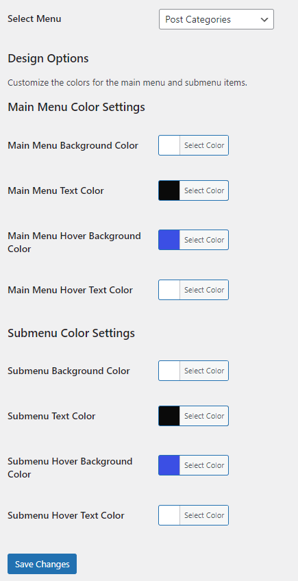Click the Select Menu label
This screenshot has height=581, width=298.
tap(34, 18)
